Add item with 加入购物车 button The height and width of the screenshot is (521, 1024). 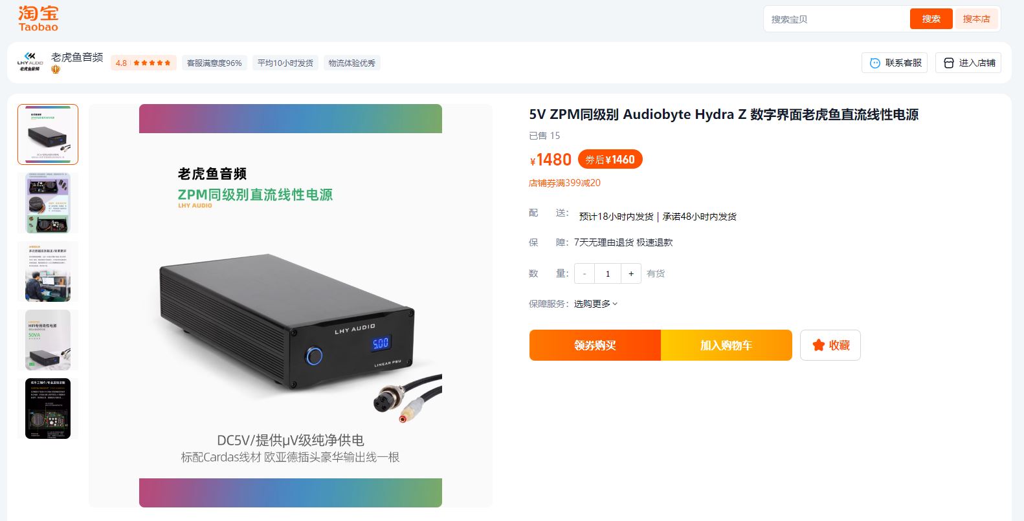(x=726, y=345)
